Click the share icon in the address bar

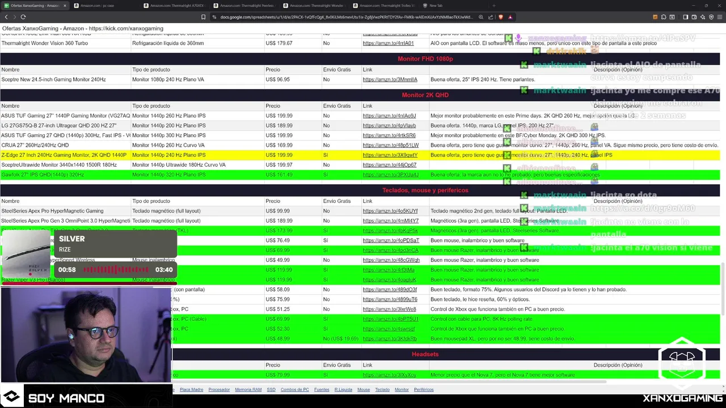(491, 17)
